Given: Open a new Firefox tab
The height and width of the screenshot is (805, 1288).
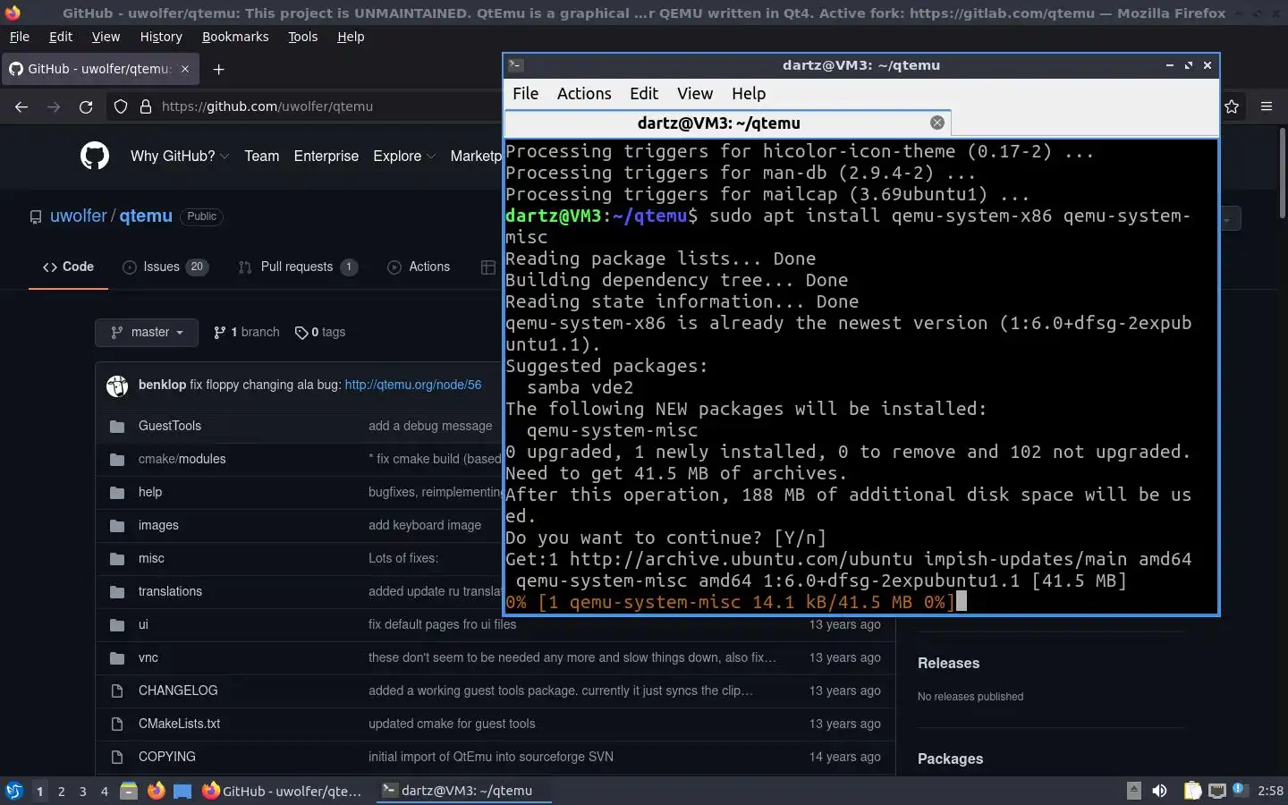Looking at the screenshot, I should 218,69.
